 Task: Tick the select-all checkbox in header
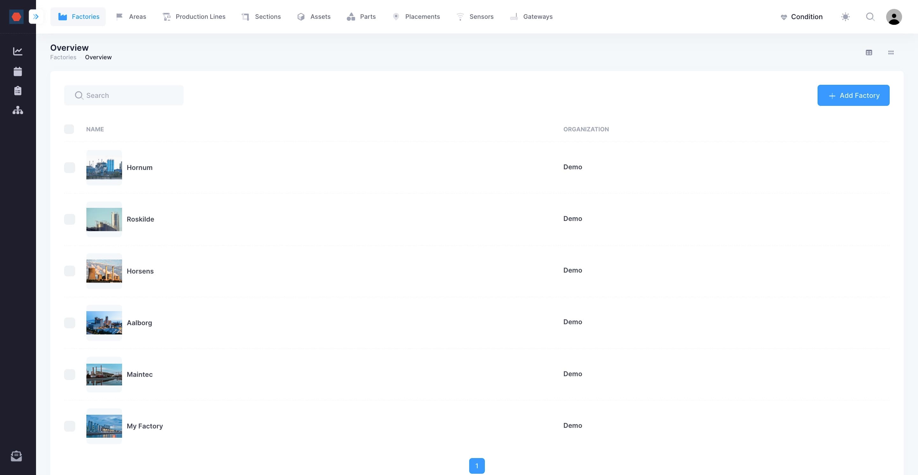point(69,129)
